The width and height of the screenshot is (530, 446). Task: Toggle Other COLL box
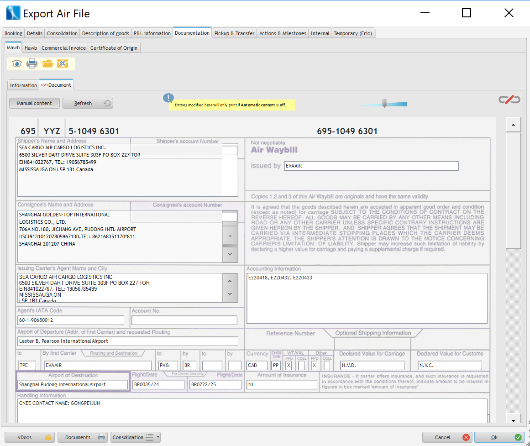tap(327, 365)
